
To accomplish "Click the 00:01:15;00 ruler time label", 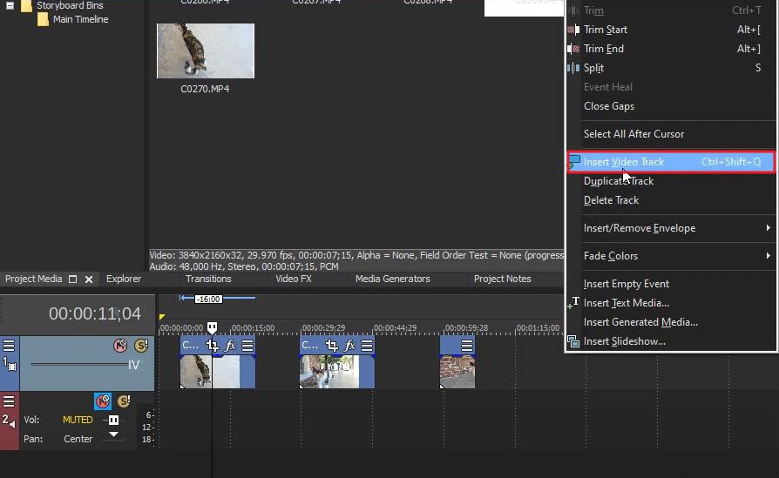I will (538, 328).
